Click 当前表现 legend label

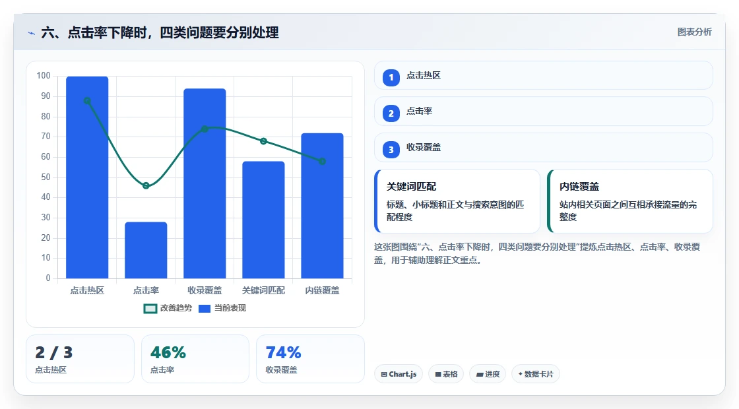click(230, 308)
